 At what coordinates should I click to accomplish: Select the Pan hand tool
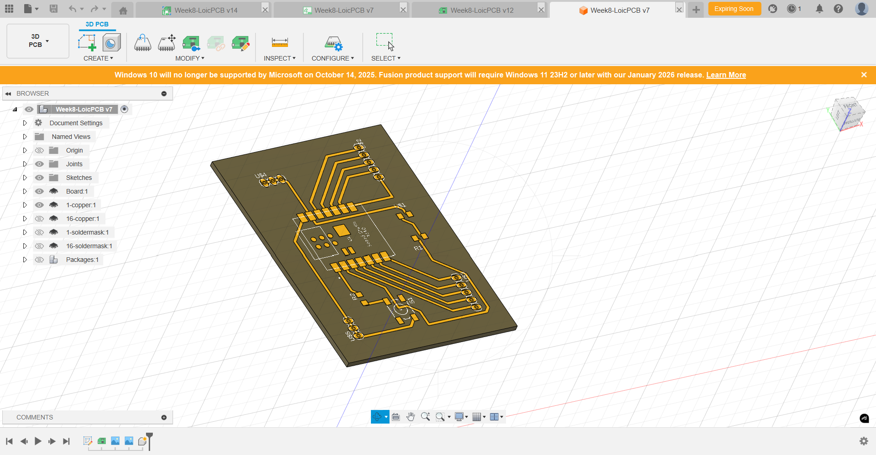(411, 417)
